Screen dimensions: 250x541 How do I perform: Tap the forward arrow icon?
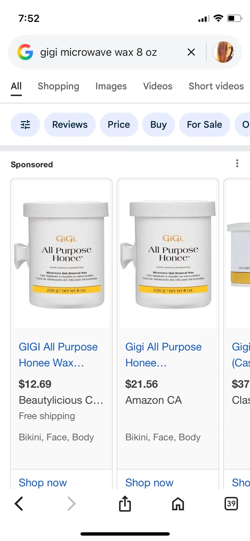coord(71,504)
